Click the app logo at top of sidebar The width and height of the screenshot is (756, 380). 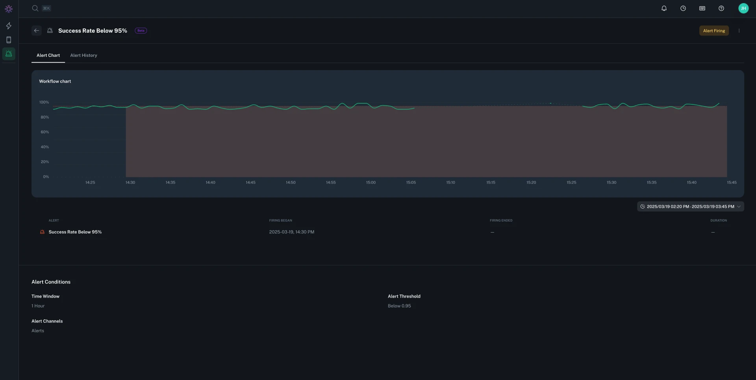coord(9,8)
